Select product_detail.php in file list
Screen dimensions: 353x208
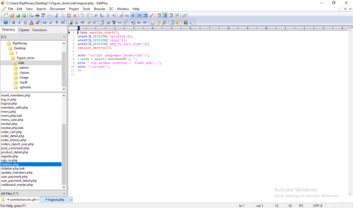15,152
